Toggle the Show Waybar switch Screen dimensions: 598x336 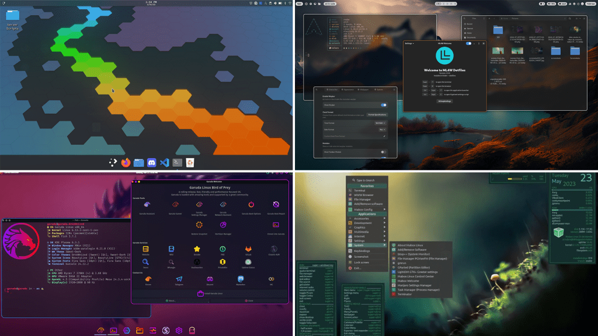tap(384, 105)
